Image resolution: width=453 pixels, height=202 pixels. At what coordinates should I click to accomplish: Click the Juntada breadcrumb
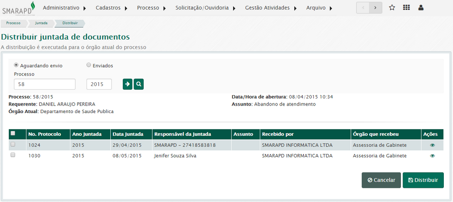click(x=41, y=23)
